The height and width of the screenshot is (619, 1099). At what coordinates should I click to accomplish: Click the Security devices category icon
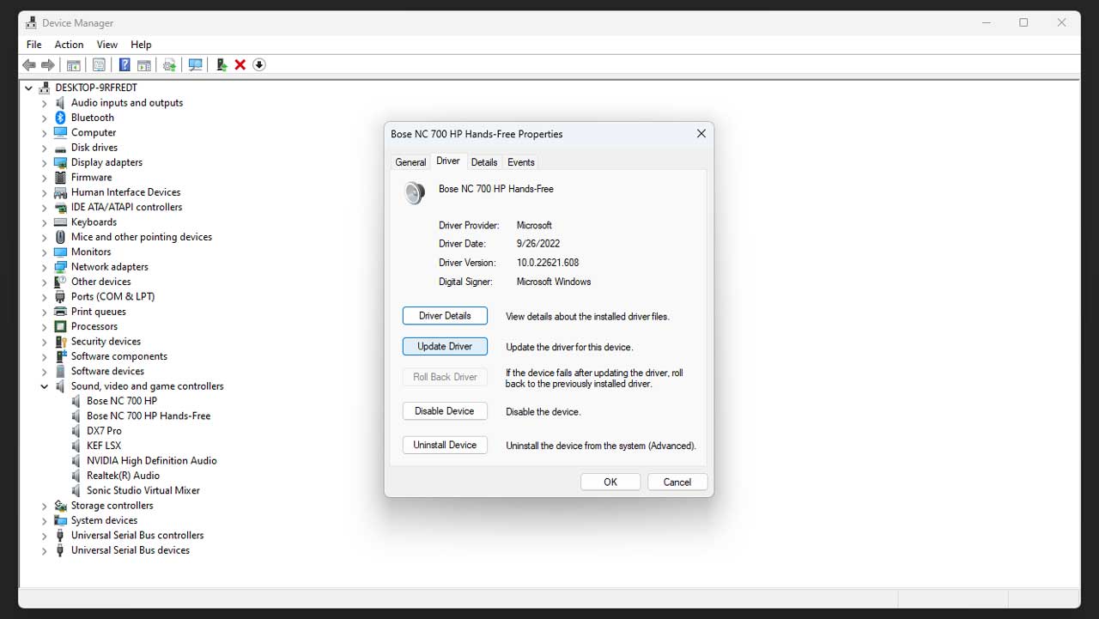(x=60, y=342)
